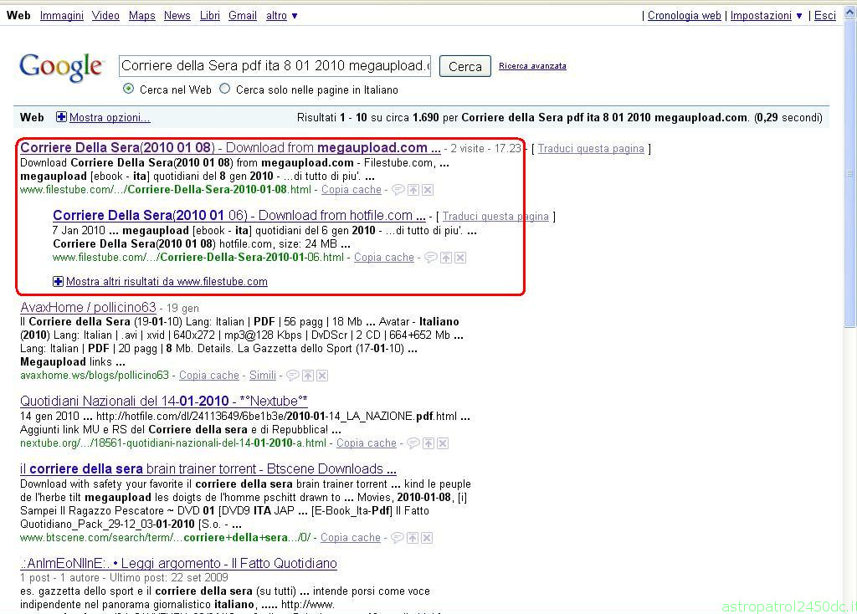
Task: Translate the hotfile.com result with 'Traduci questa pagina'
Action: coord(495,217)
